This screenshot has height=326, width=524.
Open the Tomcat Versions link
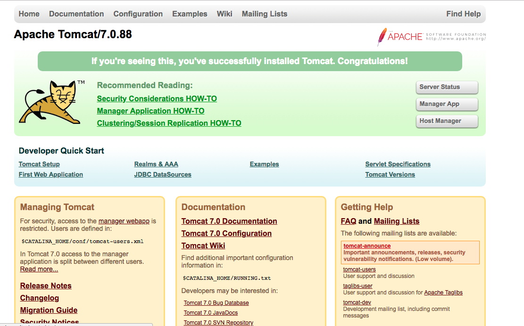(390, 174)
